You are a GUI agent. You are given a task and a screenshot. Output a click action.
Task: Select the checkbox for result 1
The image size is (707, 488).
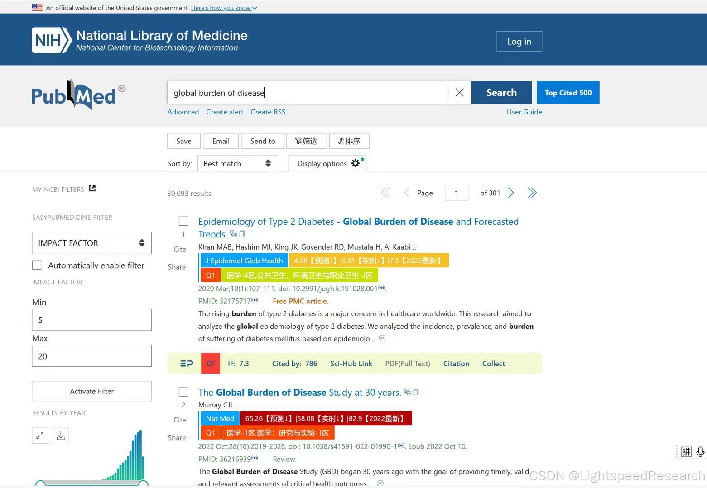pos(183,221)
